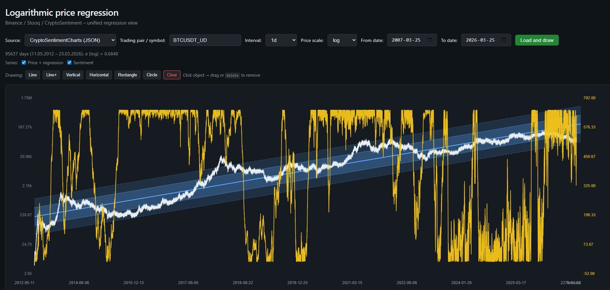Image resolution: width=610 pixels, height=290 pixels.
Task: Click the 2014-08-06 date axis label
Action: click(x=79, y=282)
